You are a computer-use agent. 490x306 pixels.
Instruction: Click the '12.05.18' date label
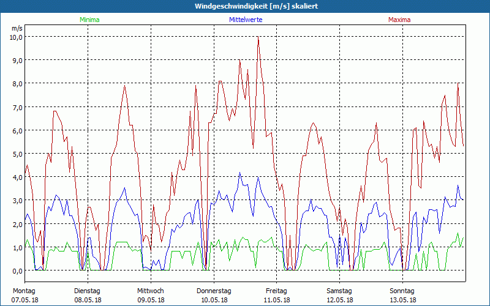(340, 300)
